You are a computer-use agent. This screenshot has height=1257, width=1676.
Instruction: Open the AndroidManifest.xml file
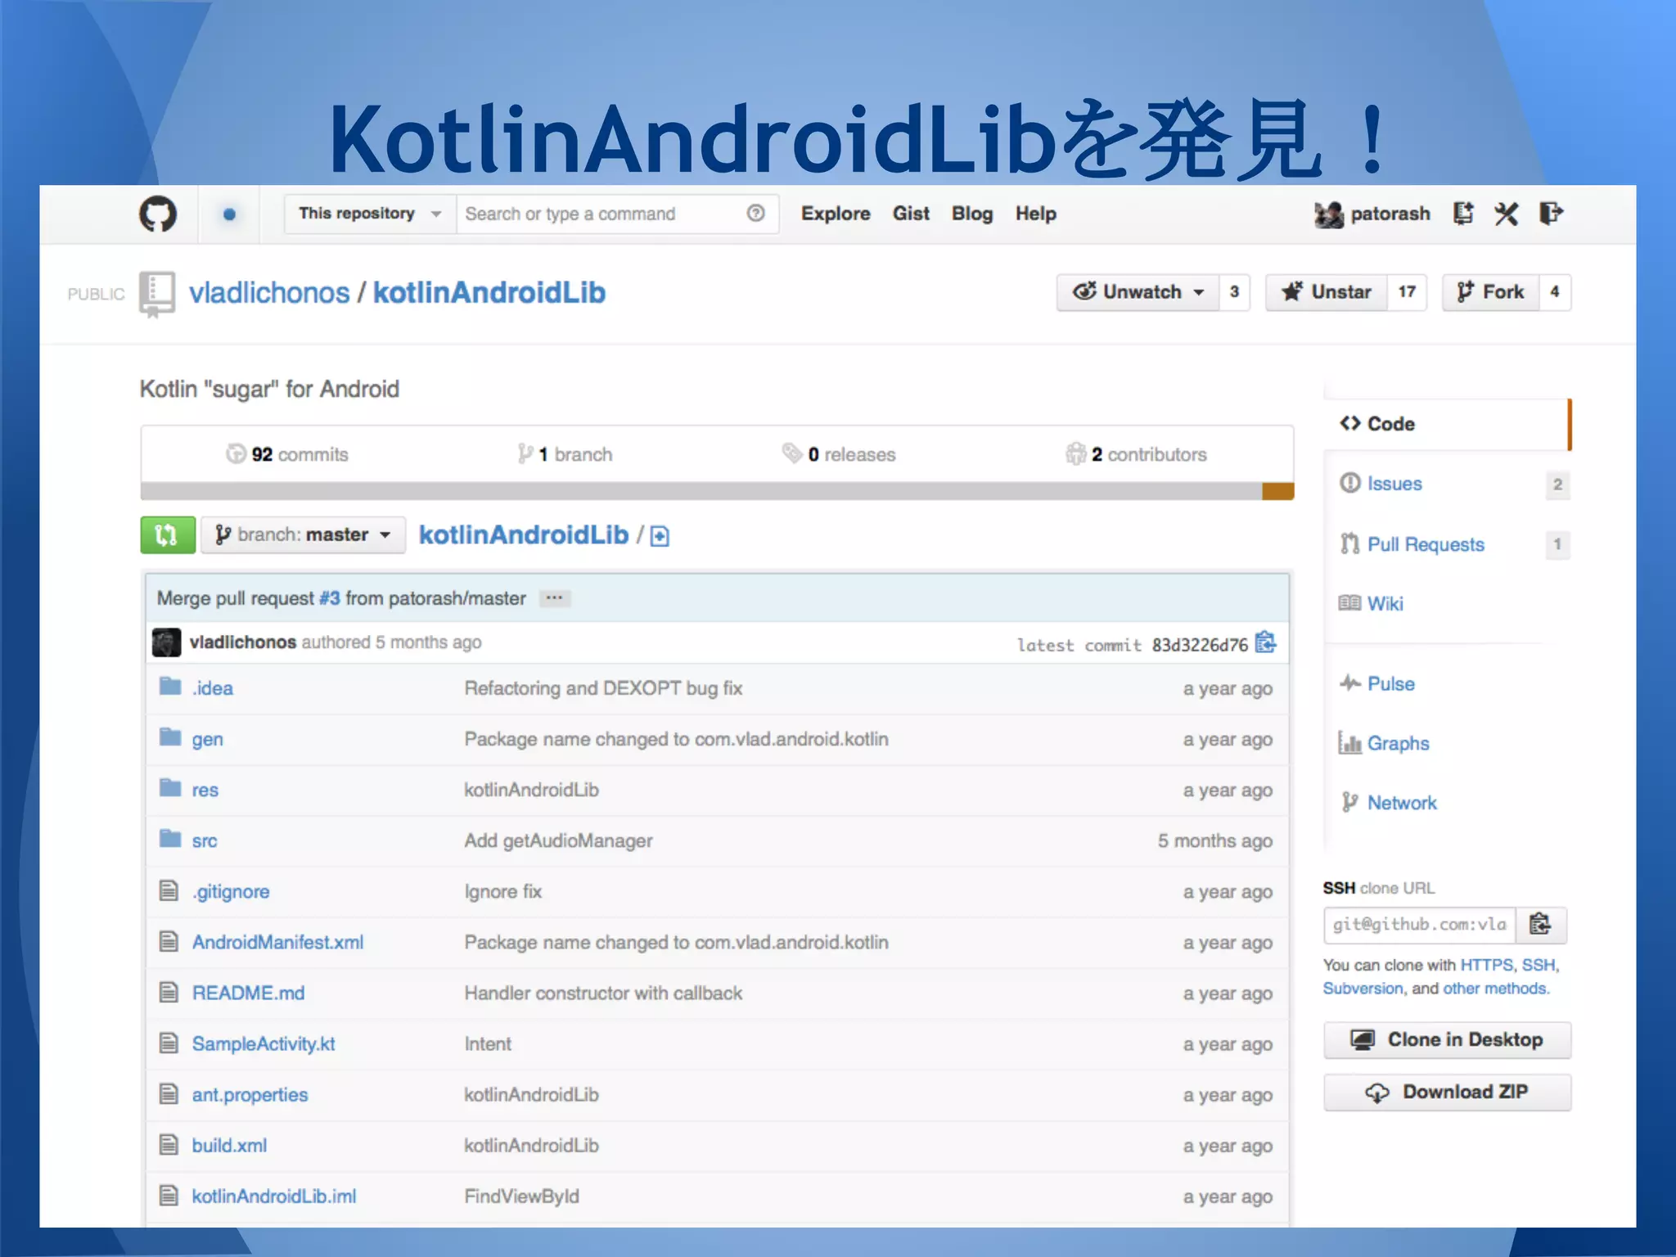pyautogui.click(x=277, y=942)
